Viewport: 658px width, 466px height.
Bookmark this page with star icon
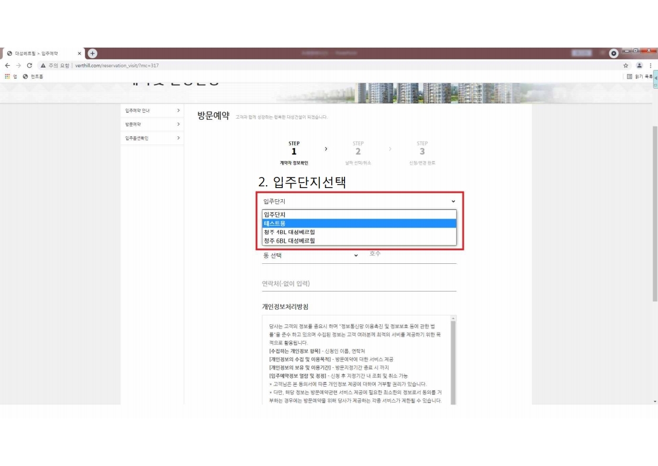[626, 65]
